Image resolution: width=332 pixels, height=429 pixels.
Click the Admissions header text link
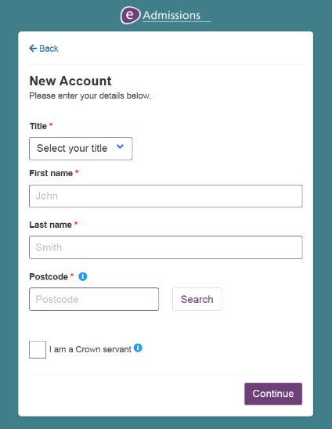(171, 16)
